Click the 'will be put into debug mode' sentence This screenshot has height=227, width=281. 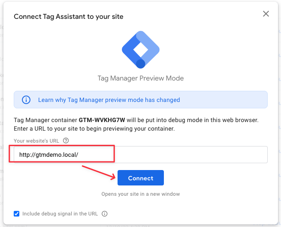pyautogui.click(x=193, y=120)
